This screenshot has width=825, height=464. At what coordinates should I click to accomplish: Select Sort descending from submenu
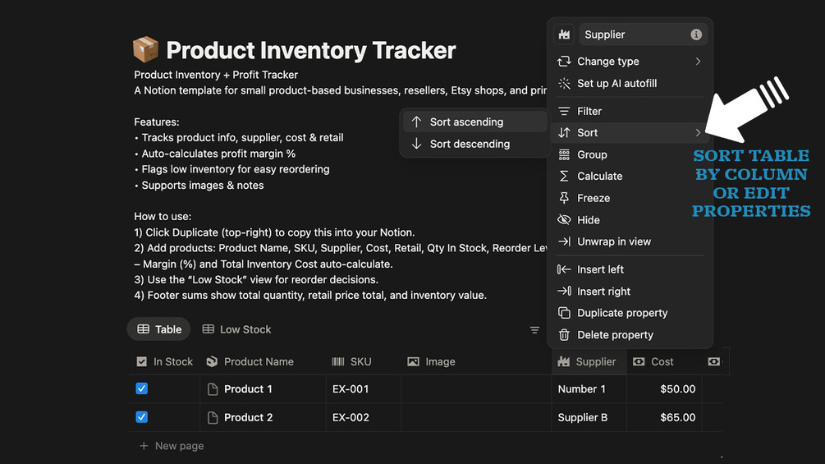470,144
